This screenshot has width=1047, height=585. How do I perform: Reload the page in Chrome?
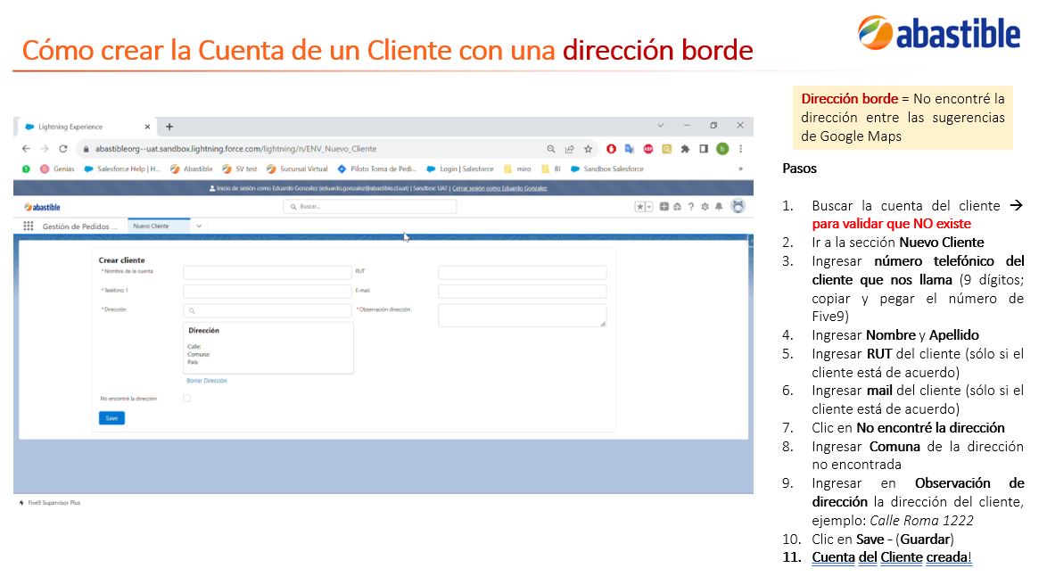coord(62,149)
